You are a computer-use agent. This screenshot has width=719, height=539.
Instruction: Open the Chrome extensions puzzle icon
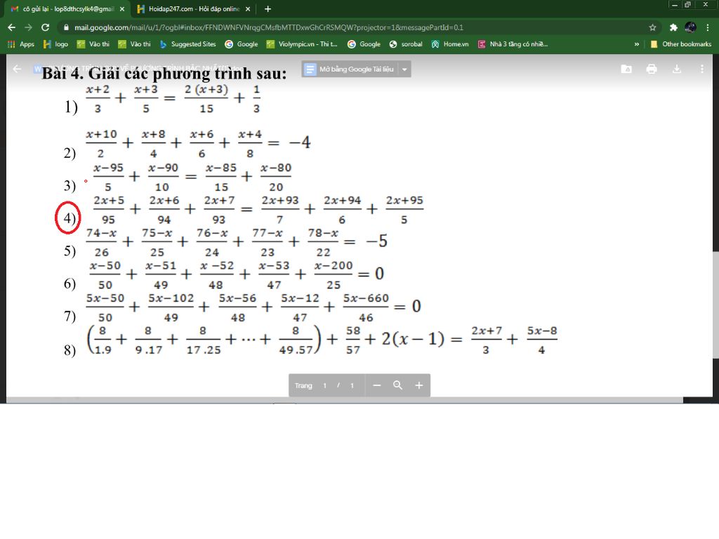click(x=673, y=27)
